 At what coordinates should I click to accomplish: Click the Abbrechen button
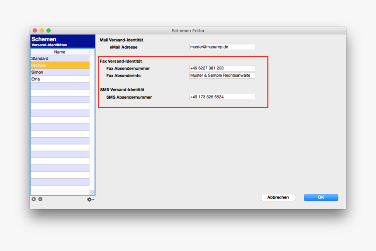(x=278, y=197)
